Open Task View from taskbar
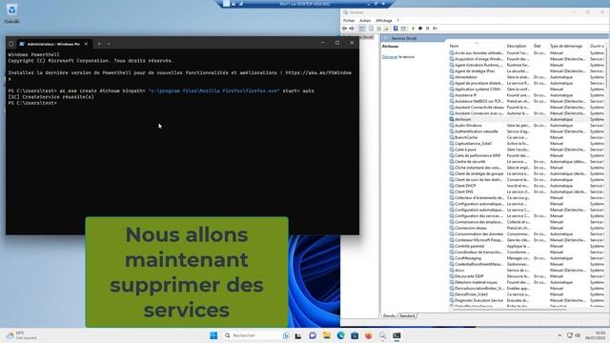Image resolution: width=610 pixels, height=343 pixels. click(x=298, y=335)
